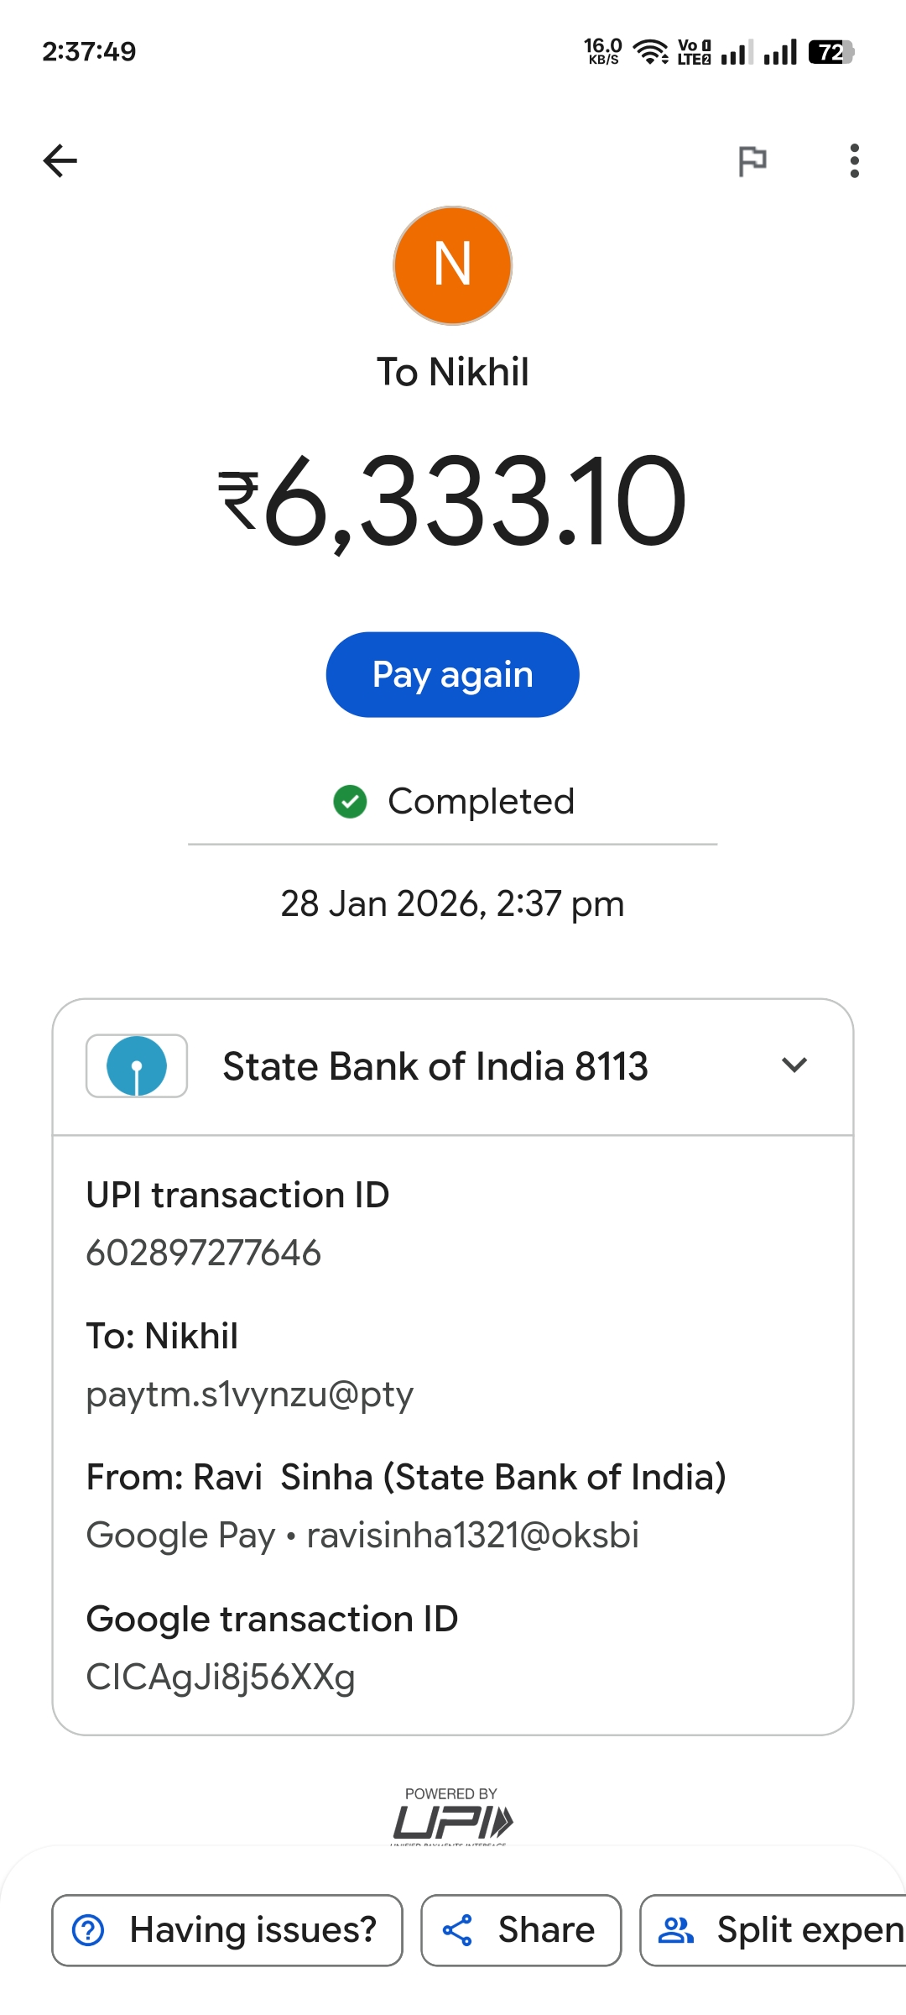Tap the green Completed checkmark icon
Screen dimensions: 906x2015
tap(350, 801)
